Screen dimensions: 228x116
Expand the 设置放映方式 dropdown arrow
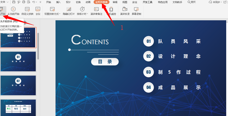(60, 14)
